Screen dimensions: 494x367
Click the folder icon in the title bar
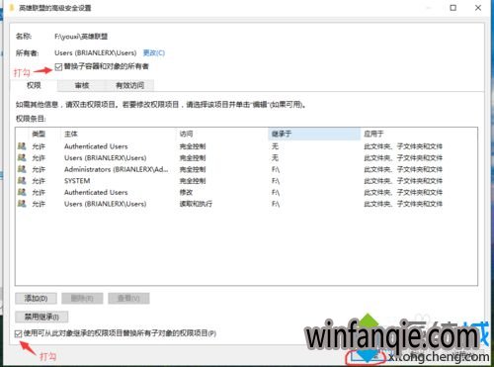[x=12, y=8]
